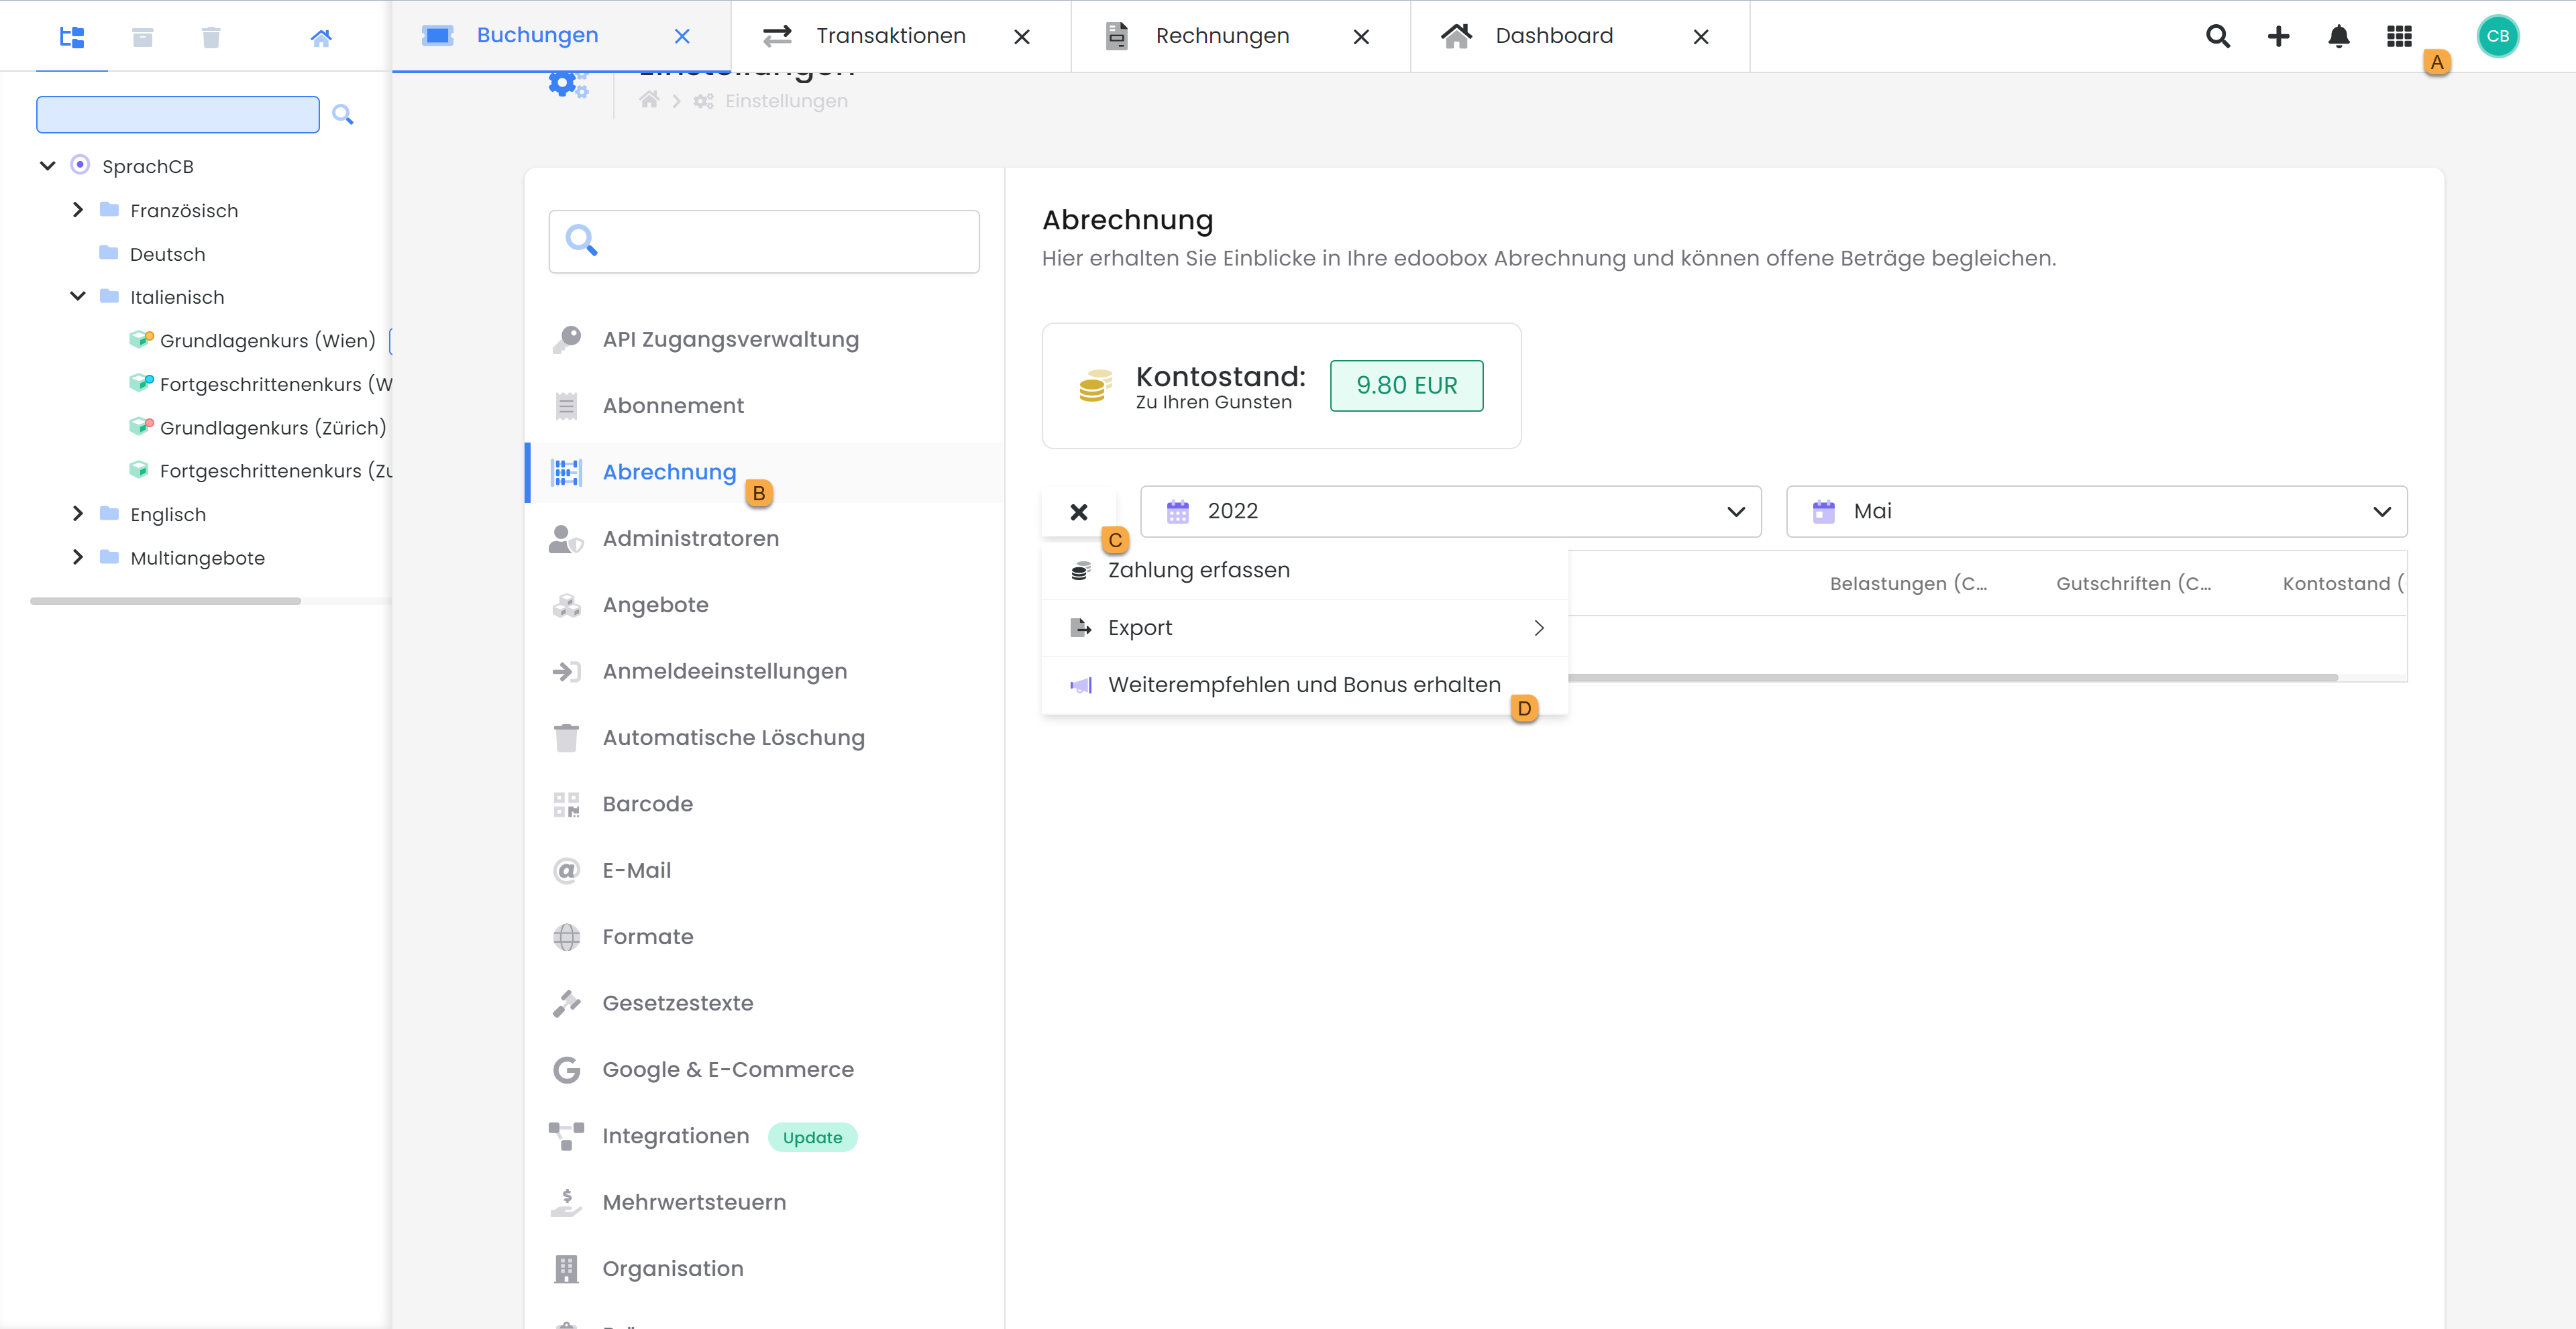Viewport: 2576px width, 1329px height.
Task: Open the CB user avatar
Action: 2497,37
